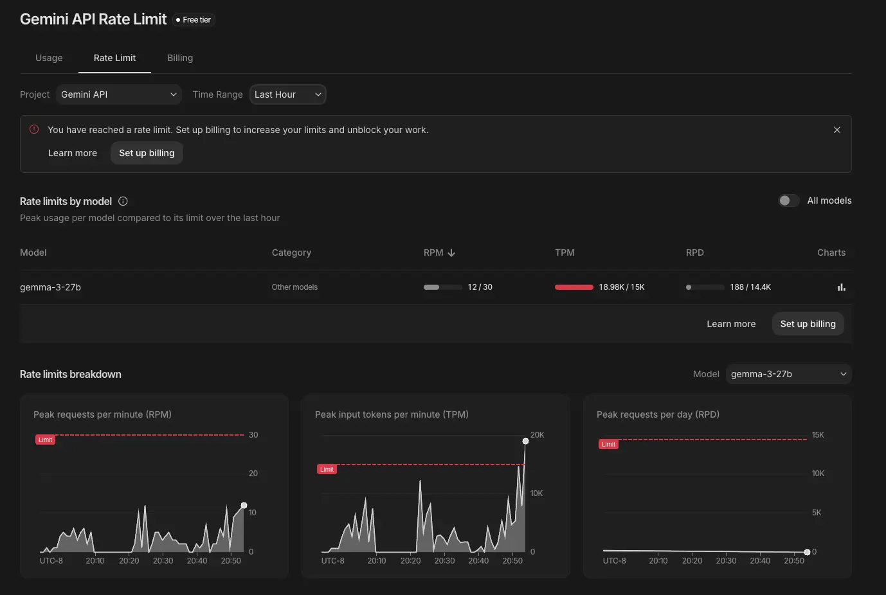Switch to the Usage tab
886x595 pixels.
[49, 58]
